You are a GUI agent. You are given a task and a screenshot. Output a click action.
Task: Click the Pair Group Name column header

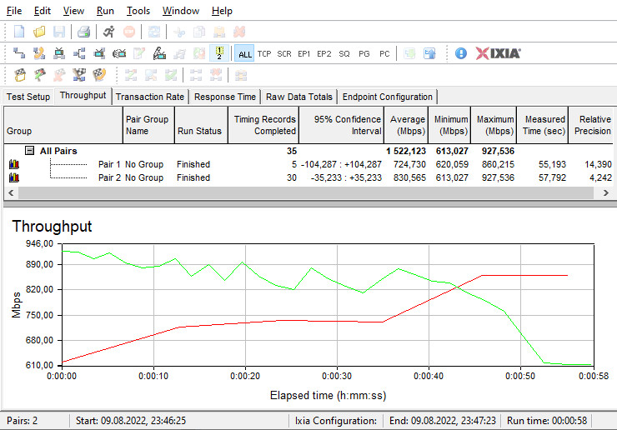(x=148, y=125)
